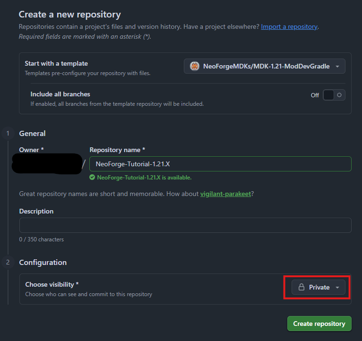The image size is (362, 341).
Task: Click the green checkmark availability icon
Action: point(92,178)
